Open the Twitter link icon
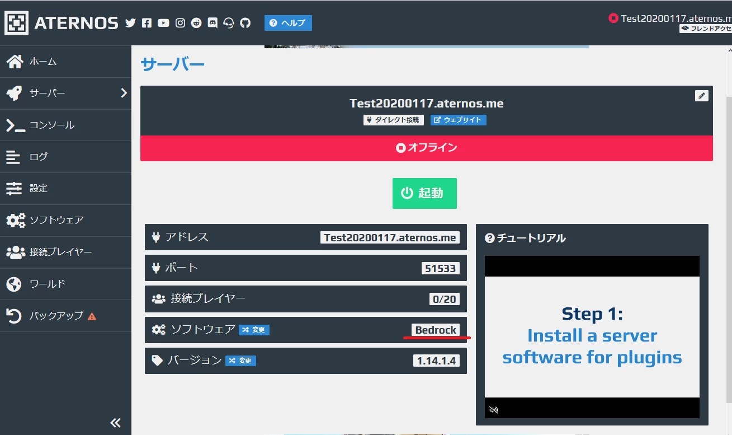 click(130, 23)
